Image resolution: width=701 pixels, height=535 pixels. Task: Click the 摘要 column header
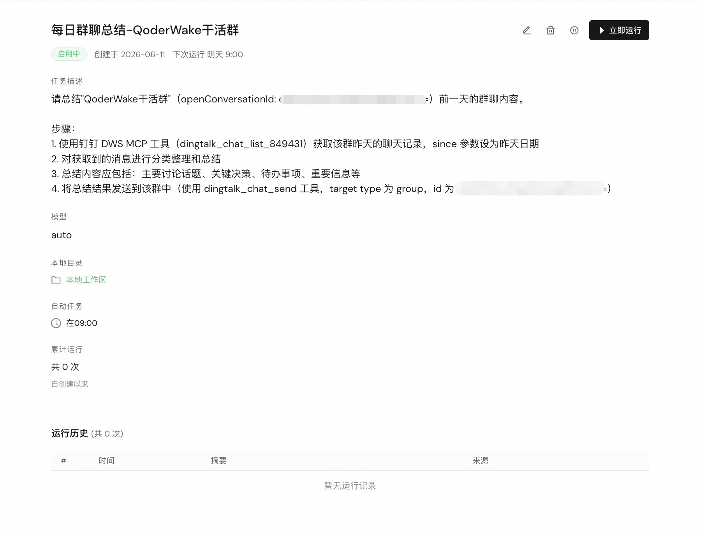point(219,461)
